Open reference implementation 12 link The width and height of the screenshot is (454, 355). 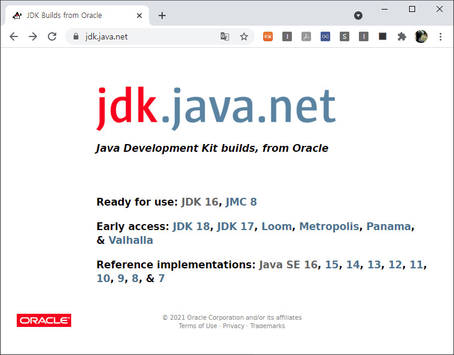point(395,264)
